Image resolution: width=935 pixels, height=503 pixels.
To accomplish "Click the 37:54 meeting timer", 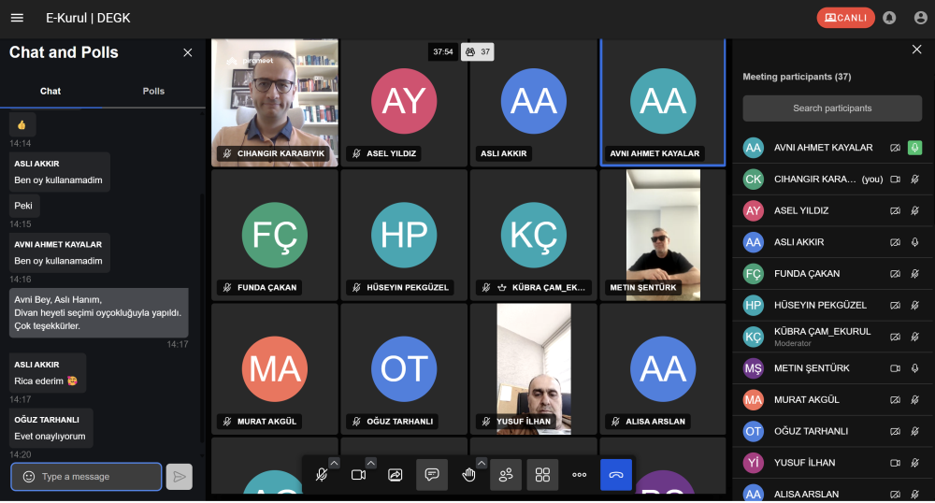I will [x=443, y=51].
